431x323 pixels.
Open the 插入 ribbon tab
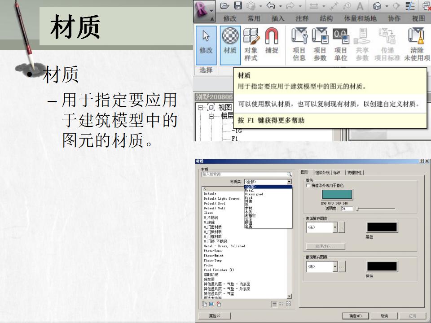coord(277,18)
